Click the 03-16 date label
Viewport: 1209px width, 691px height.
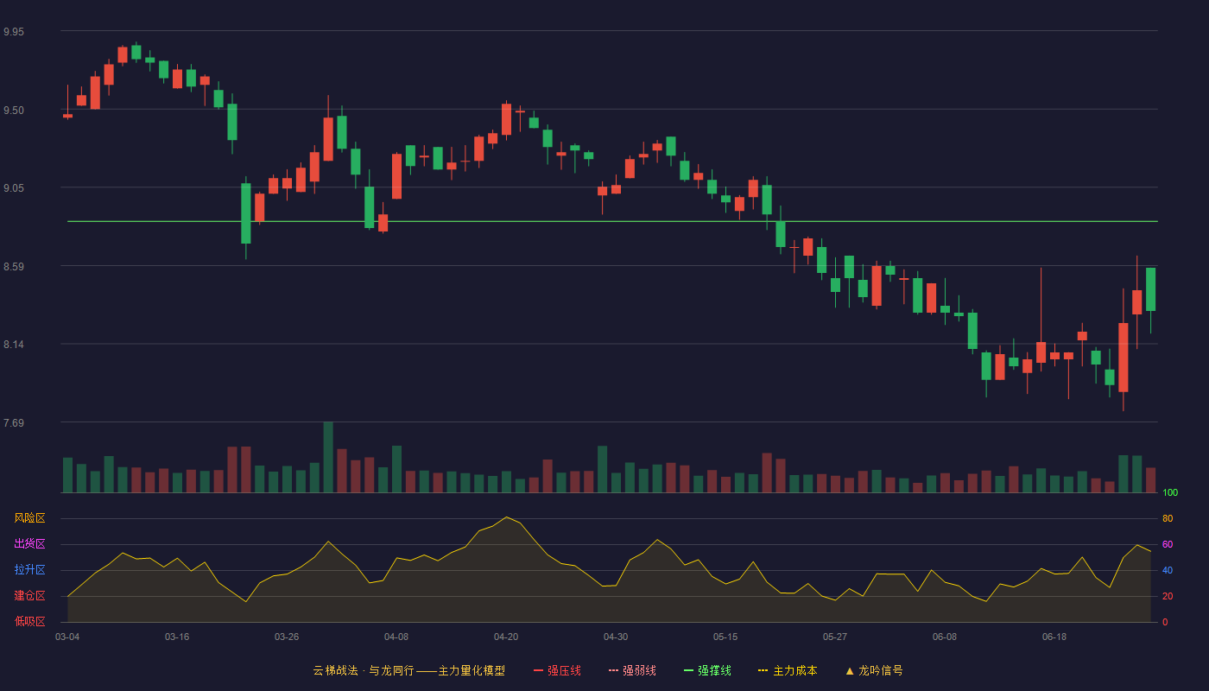click(177, 637)
